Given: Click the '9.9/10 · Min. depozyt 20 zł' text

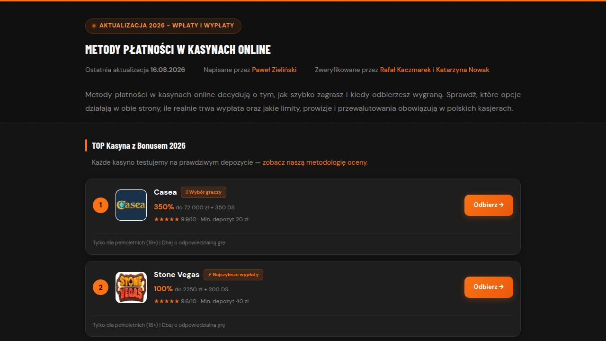Looking at the screenshot, I should pos(214,219).
